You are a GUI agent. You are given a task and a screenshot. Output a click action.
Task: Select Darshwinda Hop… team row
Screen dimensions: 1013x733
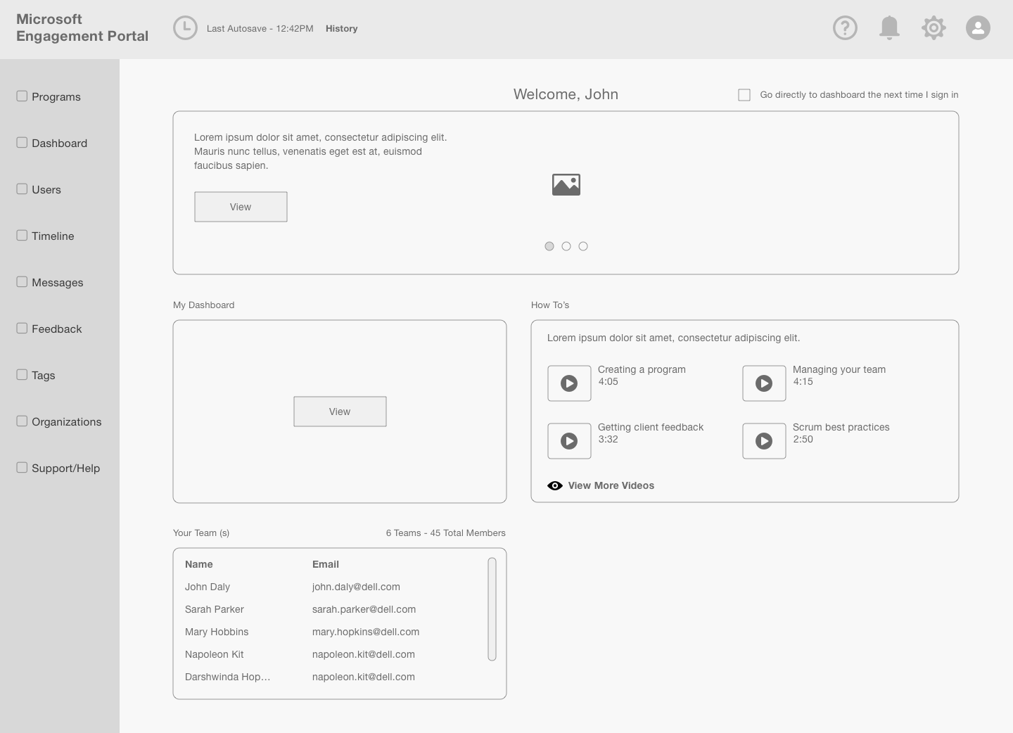[228, 677]
